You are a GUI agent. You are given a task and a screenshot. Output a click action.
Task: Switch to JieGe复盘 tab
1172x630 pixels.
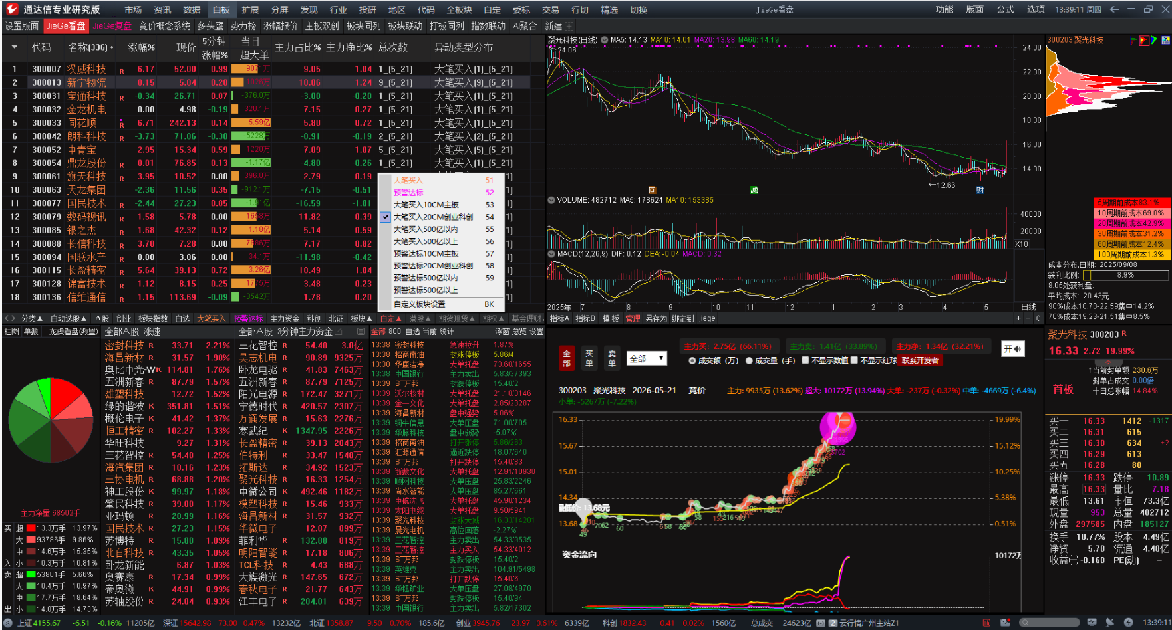point(112,26)
